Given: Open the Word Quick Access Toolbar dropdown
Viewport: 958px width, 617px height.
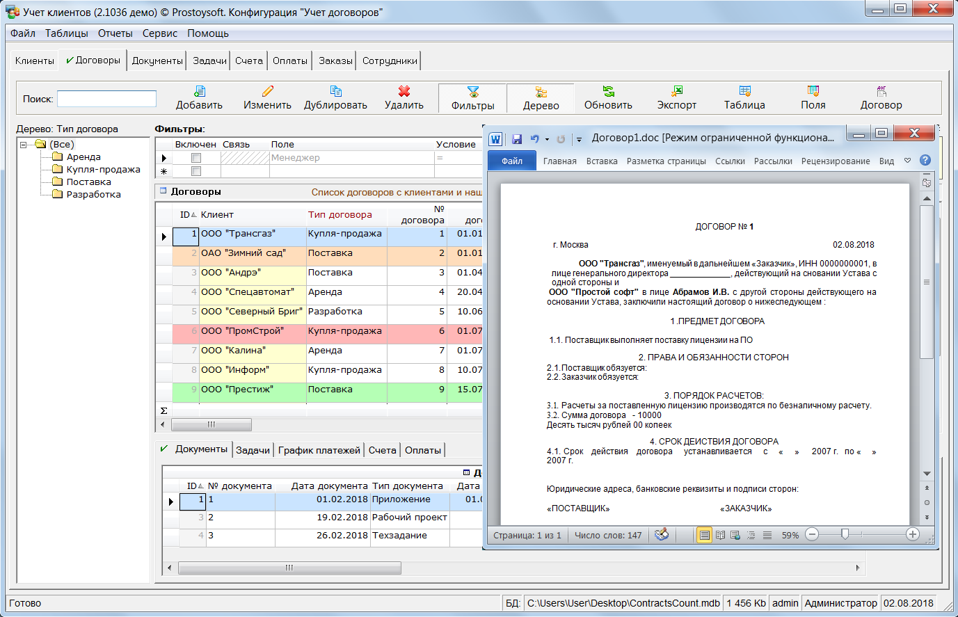Looking at the screenshot, I should point(579,139).
